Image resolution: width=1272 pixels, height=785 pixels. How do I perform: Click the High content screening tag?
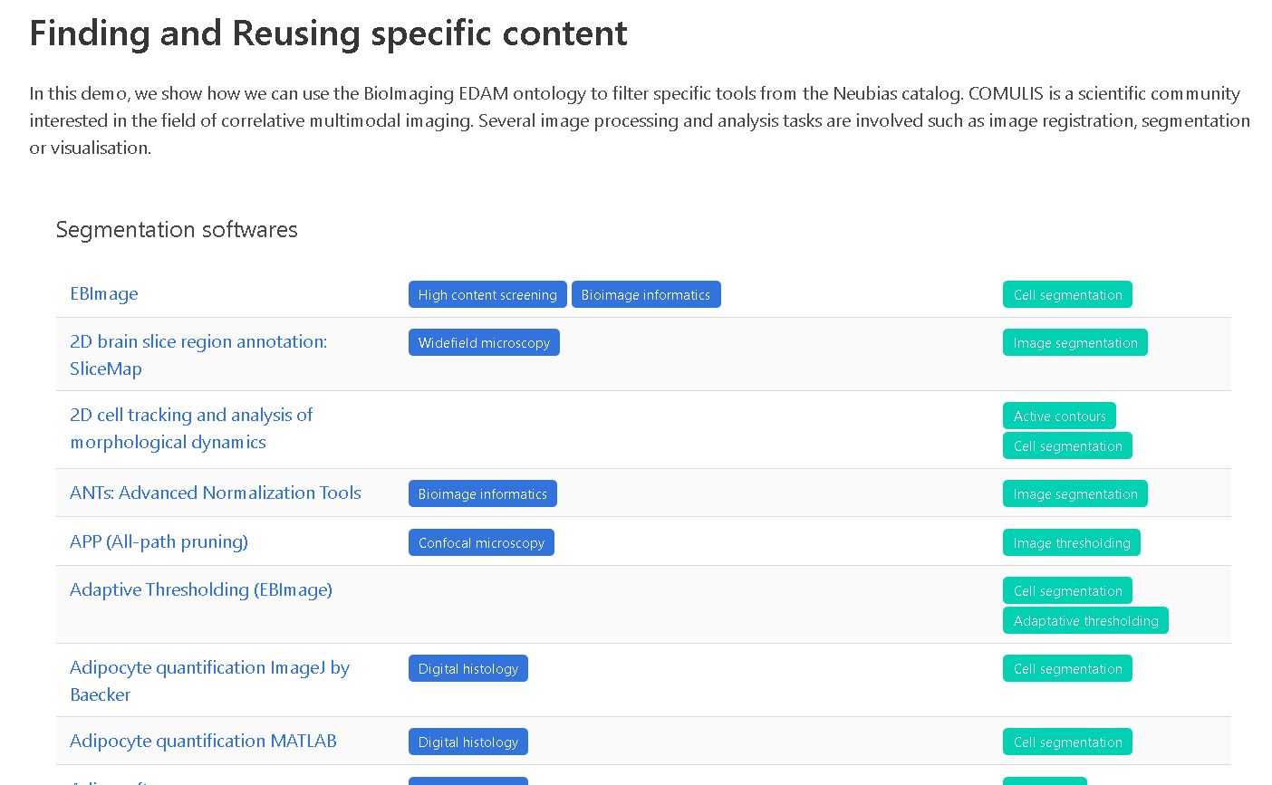pos(487,295)
